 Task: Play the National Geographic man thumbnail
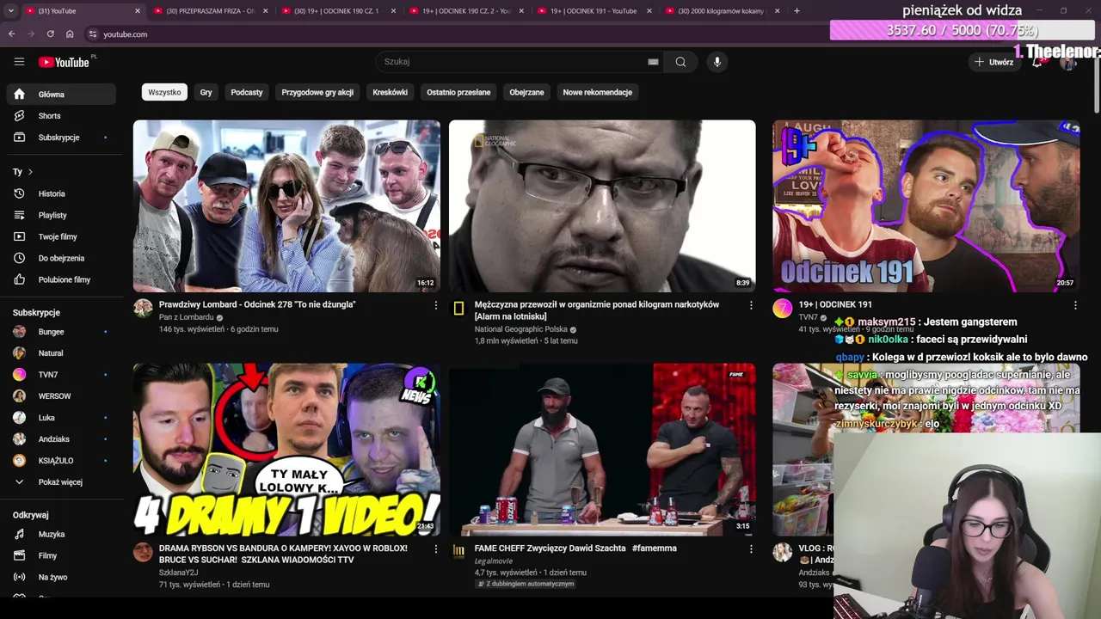click(x=602, y=206)
